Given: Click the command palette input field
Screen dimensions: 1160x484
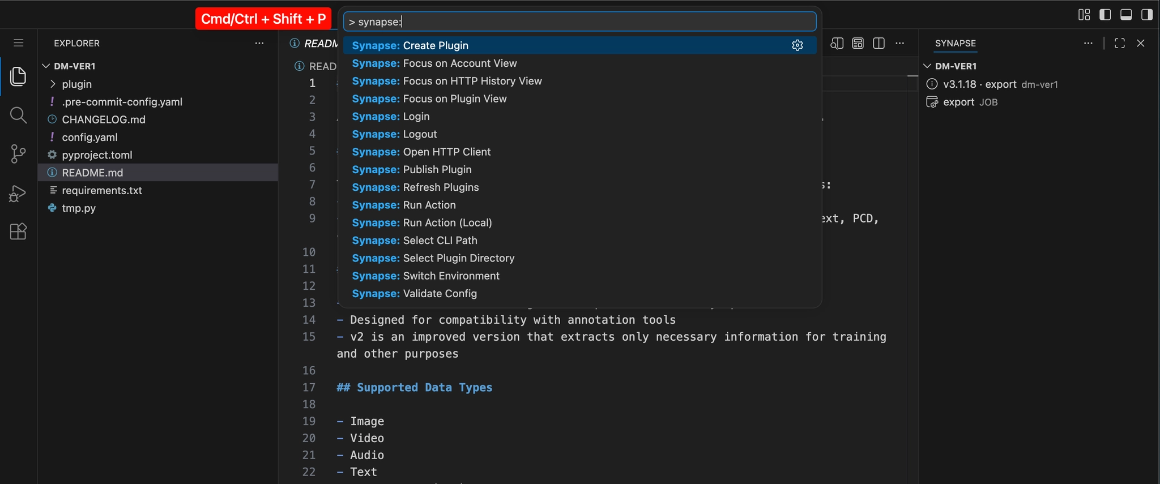Looking at the screenshot, I should [579, 22].
